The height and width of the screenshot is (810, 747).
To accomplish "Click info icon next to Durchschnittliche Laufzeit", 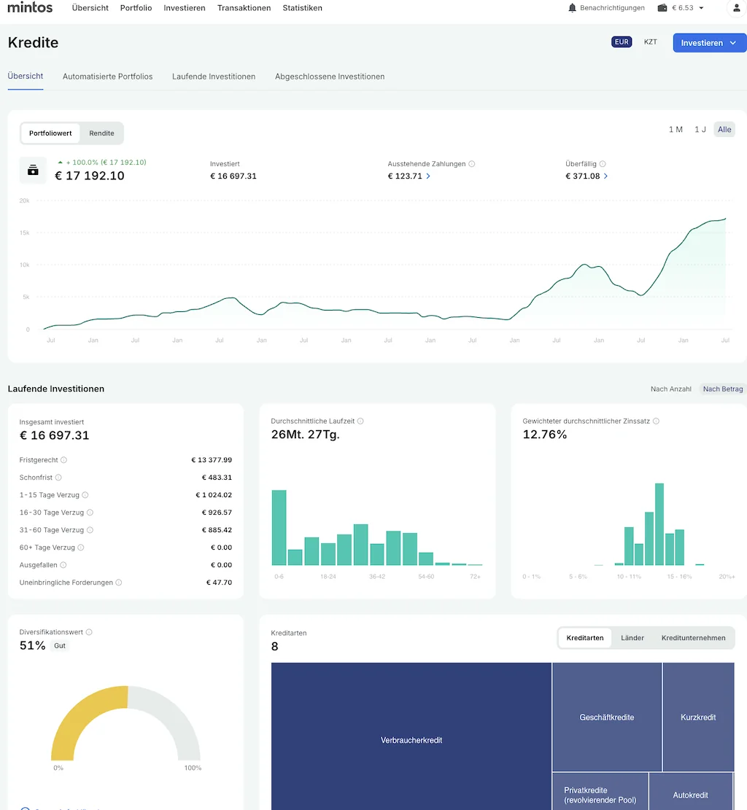I will click(360, 421).
